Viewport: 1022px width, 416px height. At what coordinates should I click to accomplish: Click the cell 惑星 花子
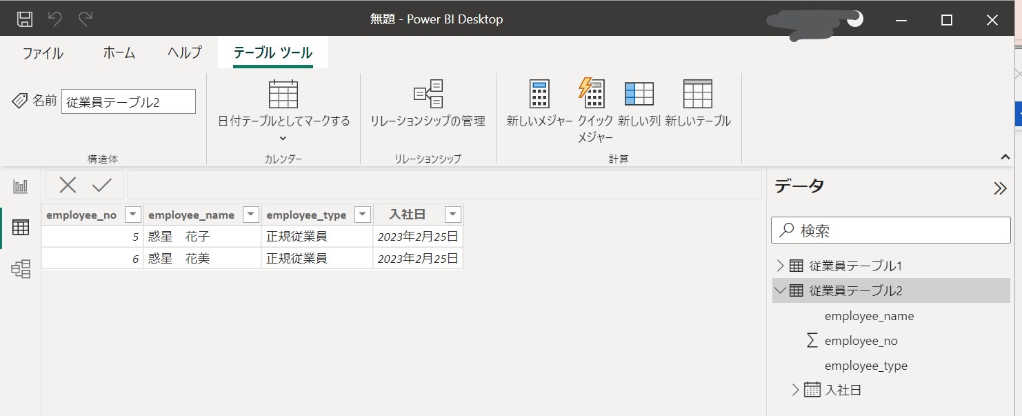(x=202, y=237)
